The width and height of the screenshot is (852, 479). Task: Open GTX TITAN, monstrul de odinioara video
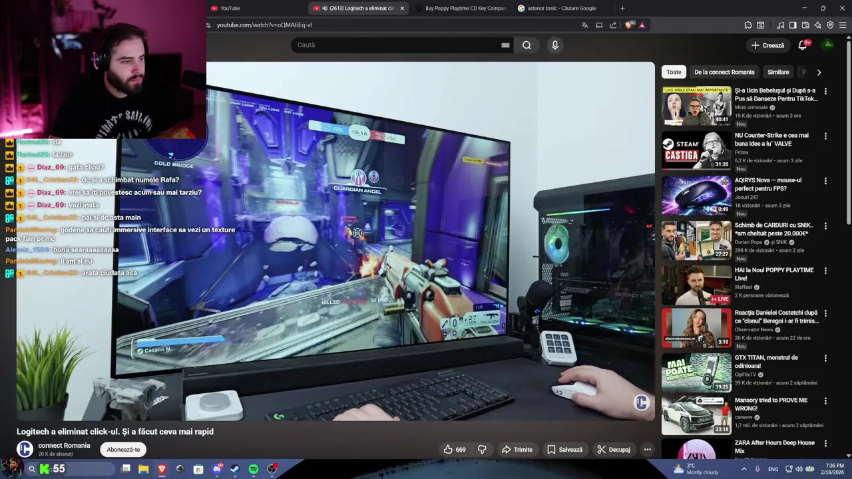[x=696, y=373]
